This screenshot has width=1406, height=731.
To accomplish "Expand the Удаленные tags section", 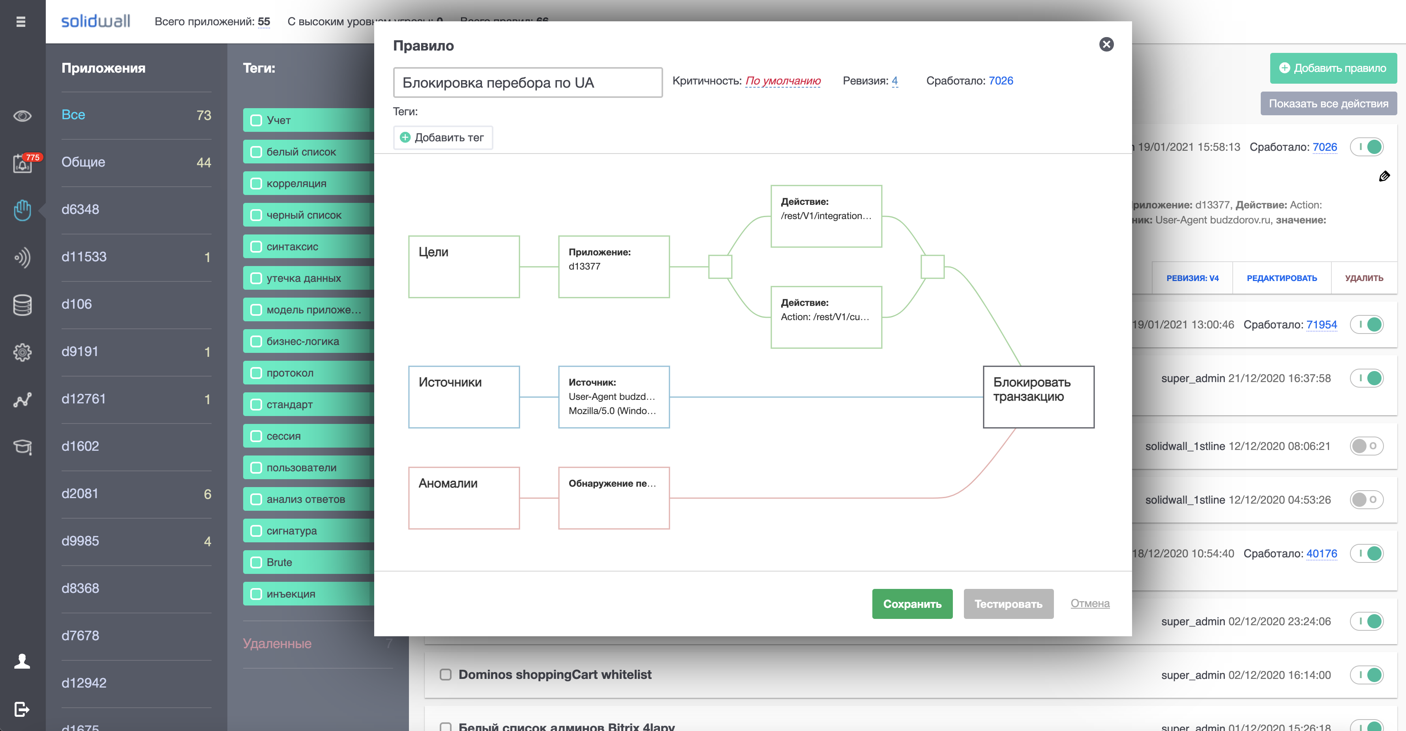I will (x=277, y=644).
